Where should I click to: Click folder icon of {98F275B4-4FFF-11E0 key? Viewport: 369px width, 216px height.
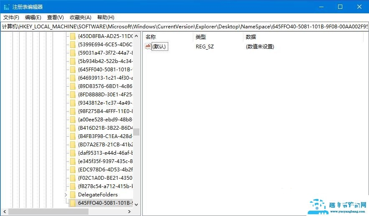[73, 111]
